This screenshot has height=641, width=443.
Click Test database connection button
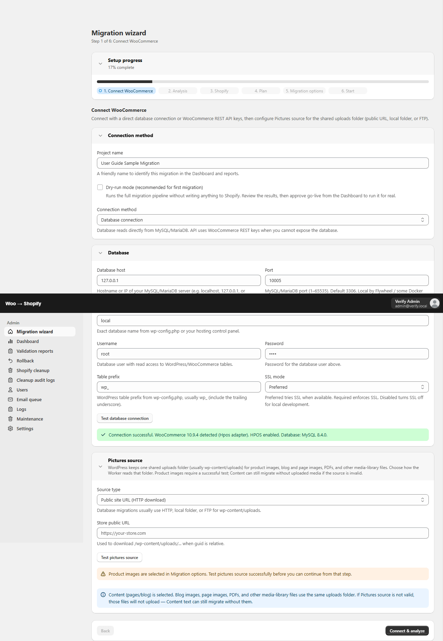tap(125, 418)
